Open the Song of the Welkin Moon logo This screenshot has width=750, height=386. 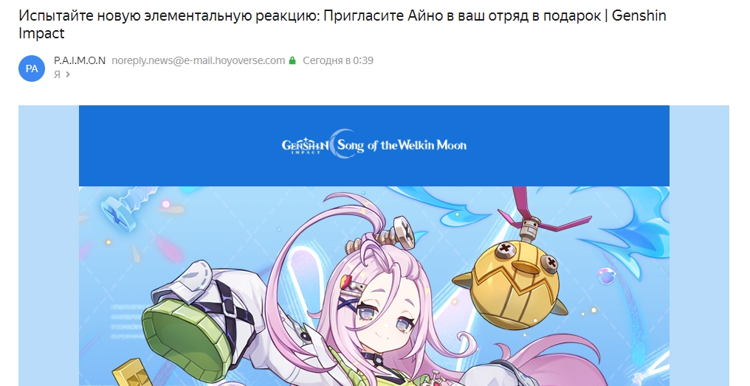(x=402, y=145)
